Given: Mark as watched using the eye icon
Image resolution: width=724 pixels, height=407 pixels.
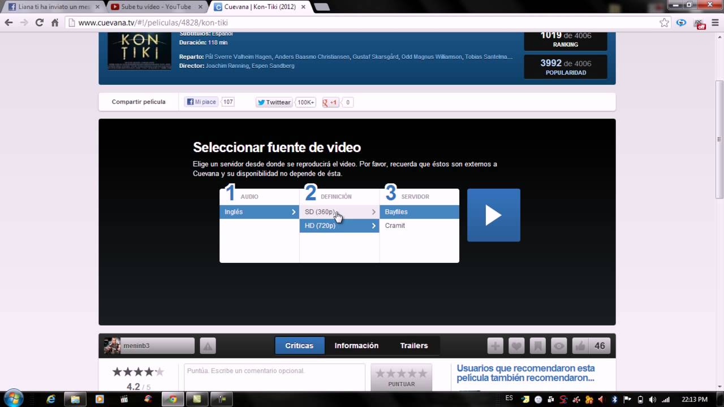Looking at the screenshot, I should [x=559, y=346].
